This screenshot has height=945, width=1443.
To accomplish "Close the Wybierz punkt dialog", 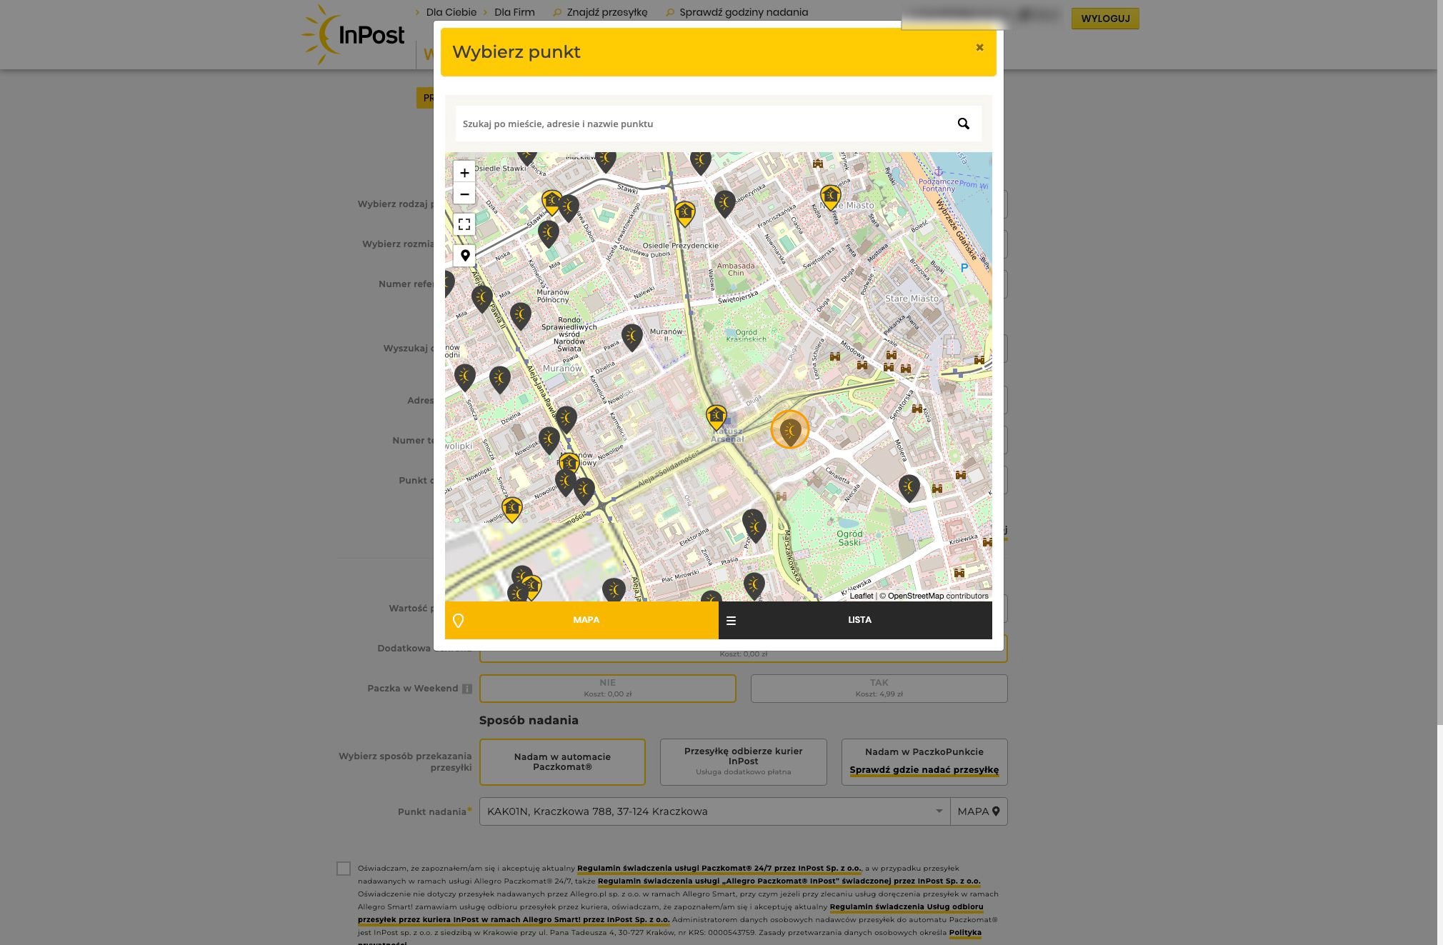I will coord(979,47).
